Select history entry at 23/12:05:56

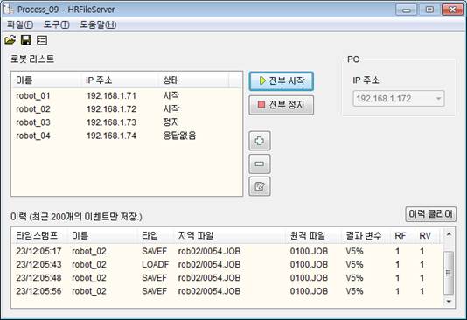(x=228, y=291)
